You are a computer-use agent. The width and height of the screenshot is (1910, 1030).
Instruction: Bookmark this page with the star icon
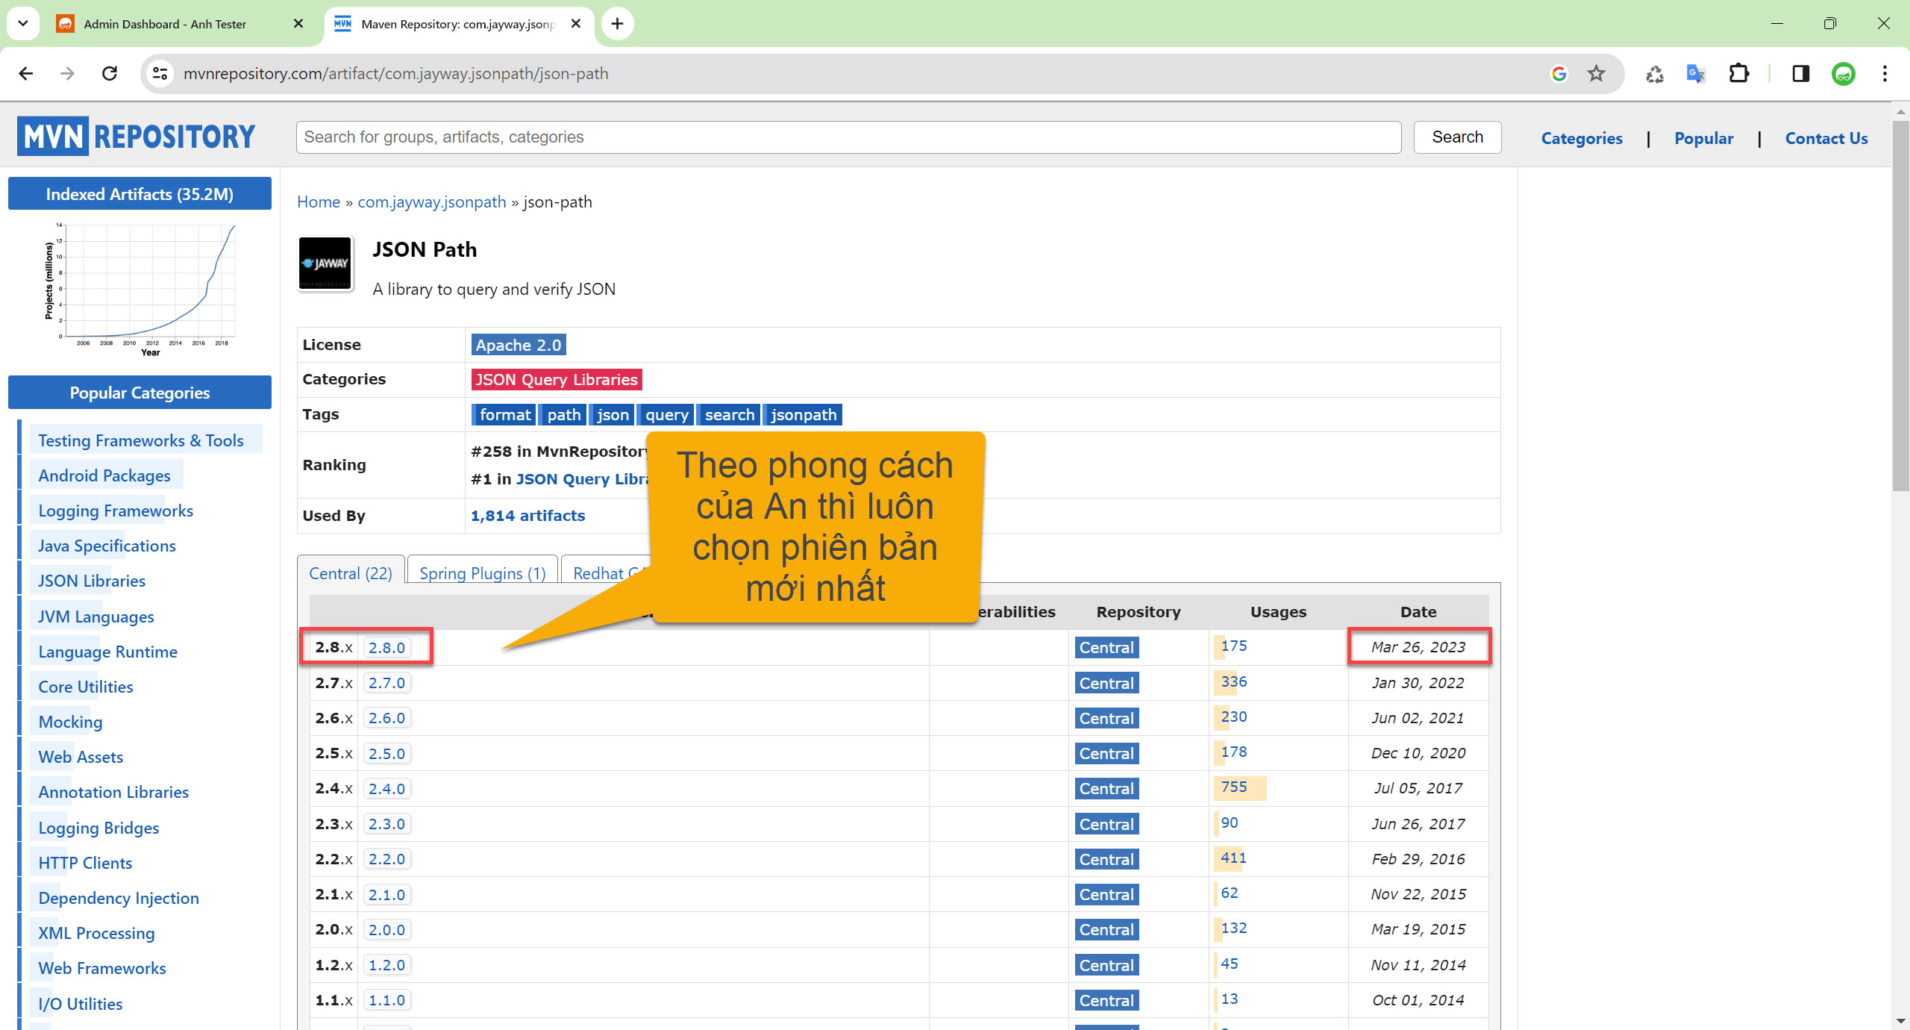(1596, 73)
